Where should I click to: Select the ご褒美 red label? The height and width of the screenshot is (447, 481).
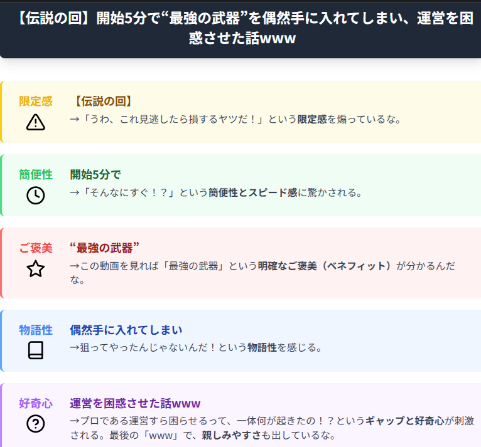36,248
